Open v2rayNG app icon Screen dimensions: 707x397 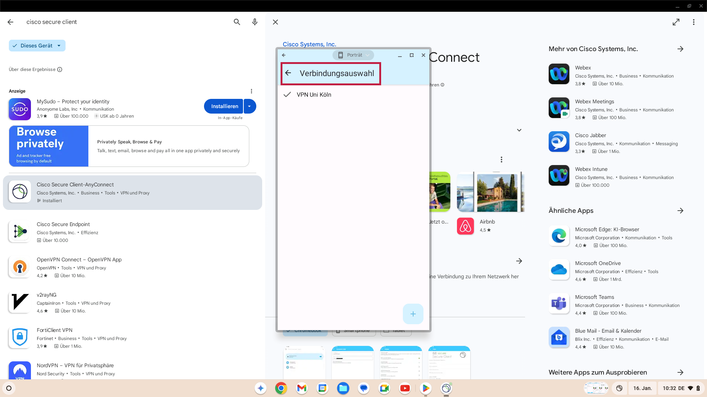coord(20,302)
